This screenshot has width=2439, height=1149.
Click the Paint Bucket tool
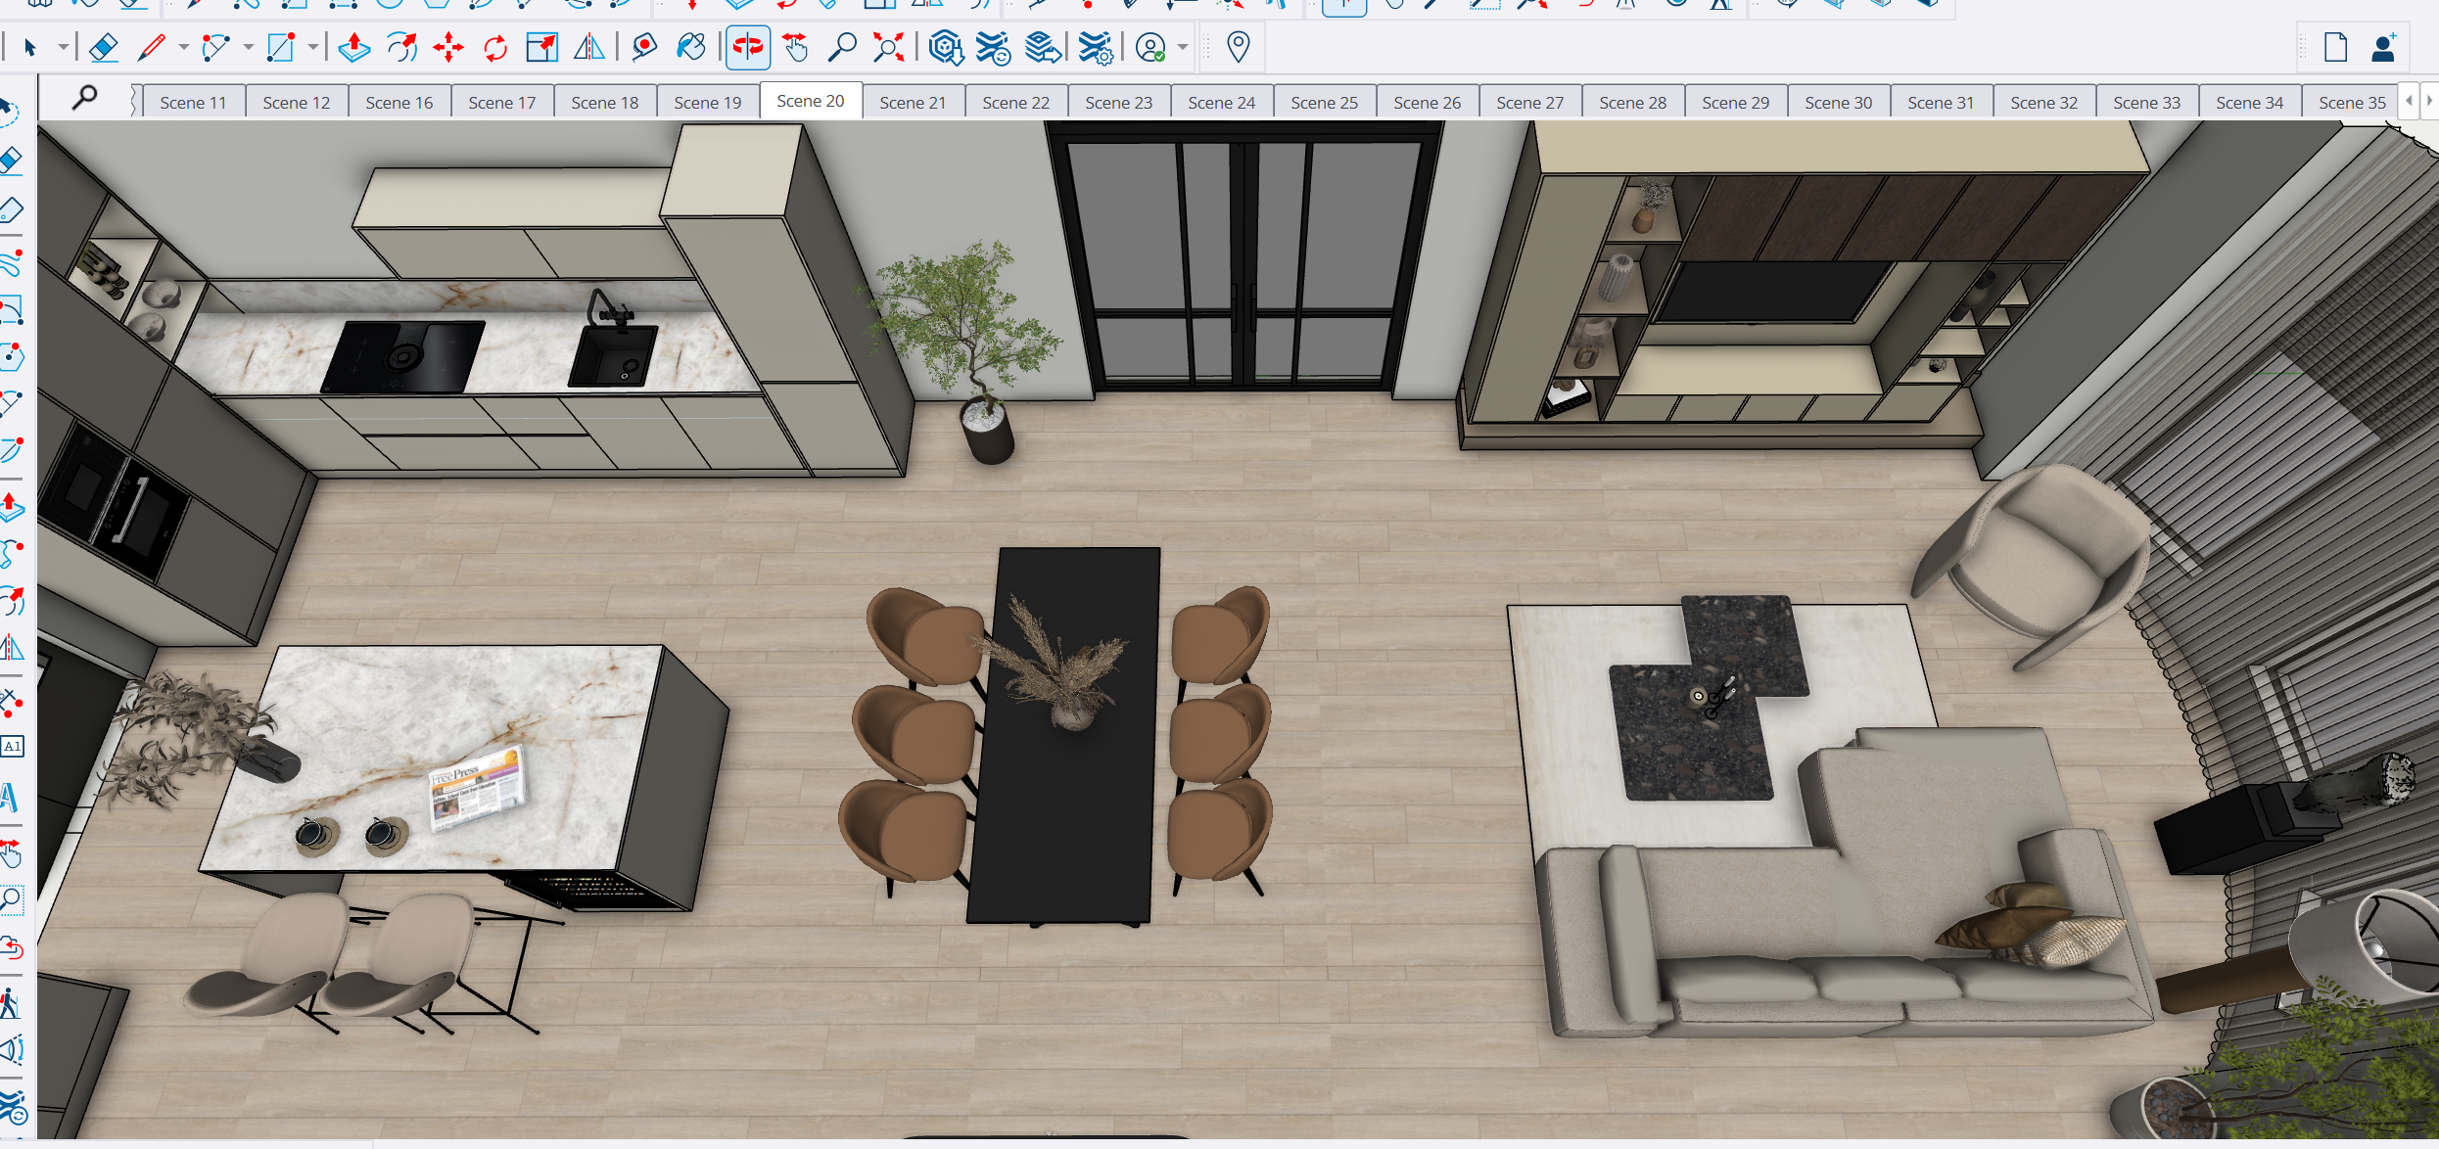pos(691,47)
